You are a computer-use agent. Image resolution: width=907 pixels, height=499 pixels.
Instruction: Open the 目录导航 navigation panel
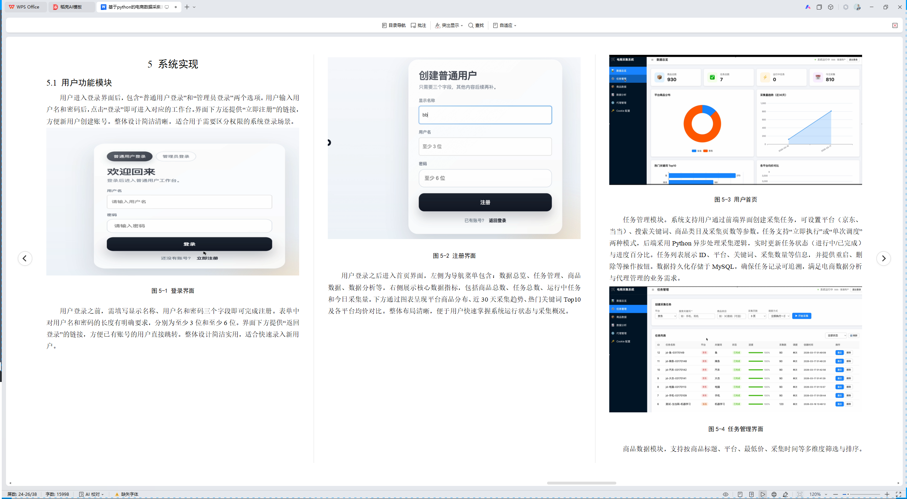394,25
